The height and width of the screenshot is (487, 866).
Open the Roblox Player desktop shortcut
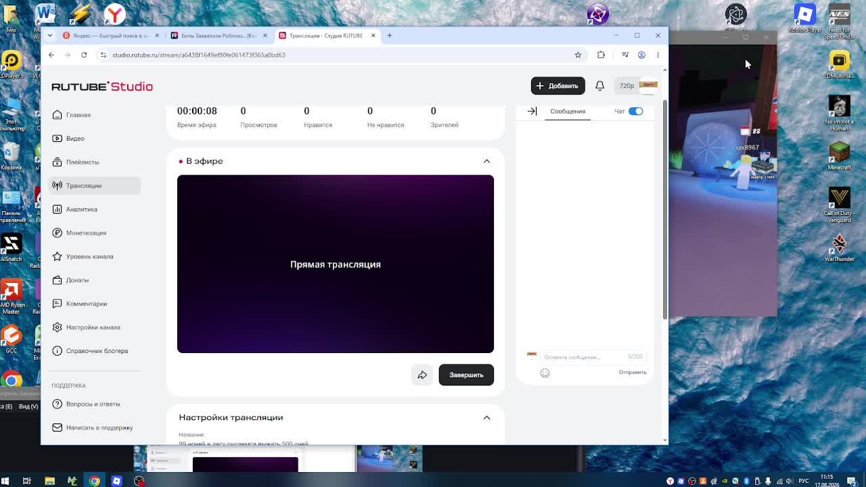click(805, 18)
